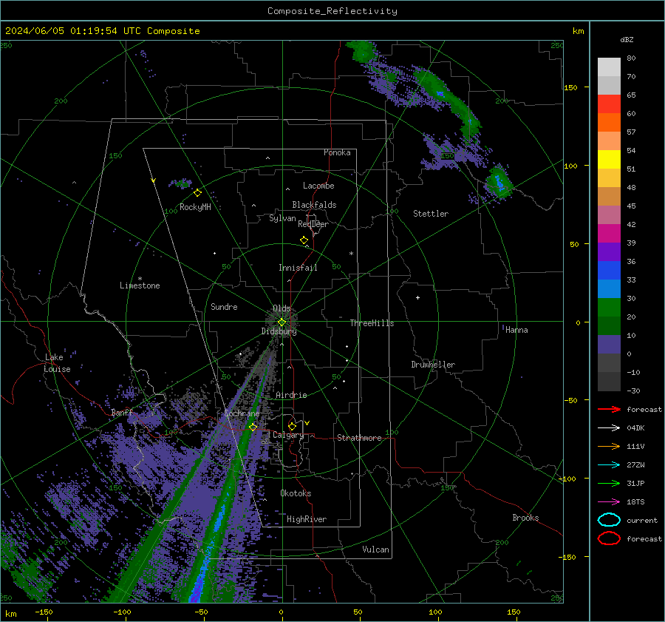Image resolution: width=665 pixels, height=622 pixels.
Task: Click the Lacombe town label
Action: (x=318, y=186)
